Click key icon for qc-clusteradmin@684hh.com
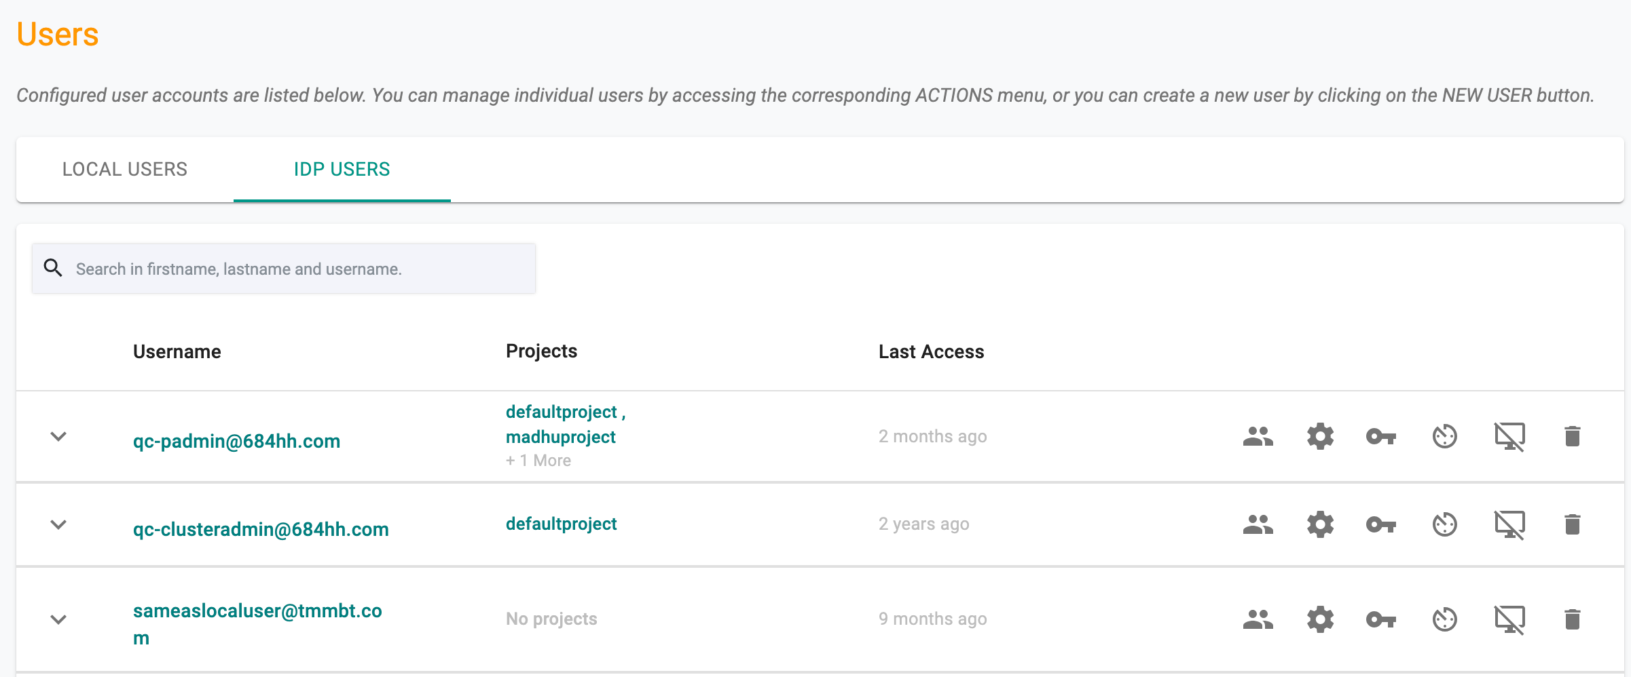Viewport: 1631px width, 677px height. pos(1381,524)
